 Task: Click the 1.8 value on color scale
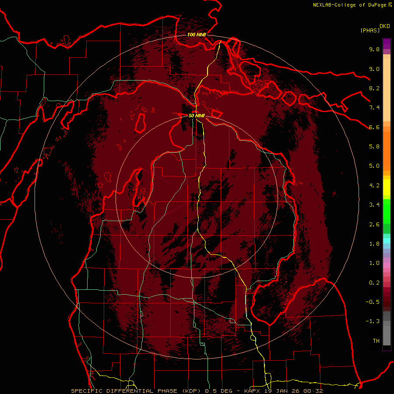coord(374,244)
